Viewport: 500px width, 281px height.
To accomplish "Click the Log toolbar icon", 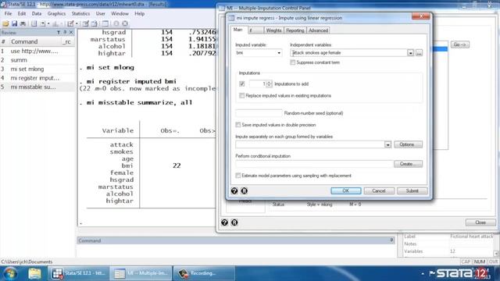I will pos(34,23).
